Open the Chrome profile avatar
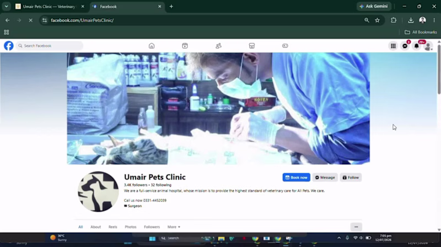This screenshot has width=441, height=247. point(422,20)
